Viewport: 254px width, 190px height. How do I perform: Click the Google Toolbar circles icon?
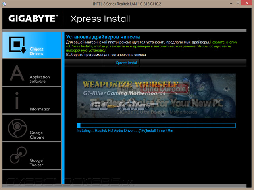(18, 155)
